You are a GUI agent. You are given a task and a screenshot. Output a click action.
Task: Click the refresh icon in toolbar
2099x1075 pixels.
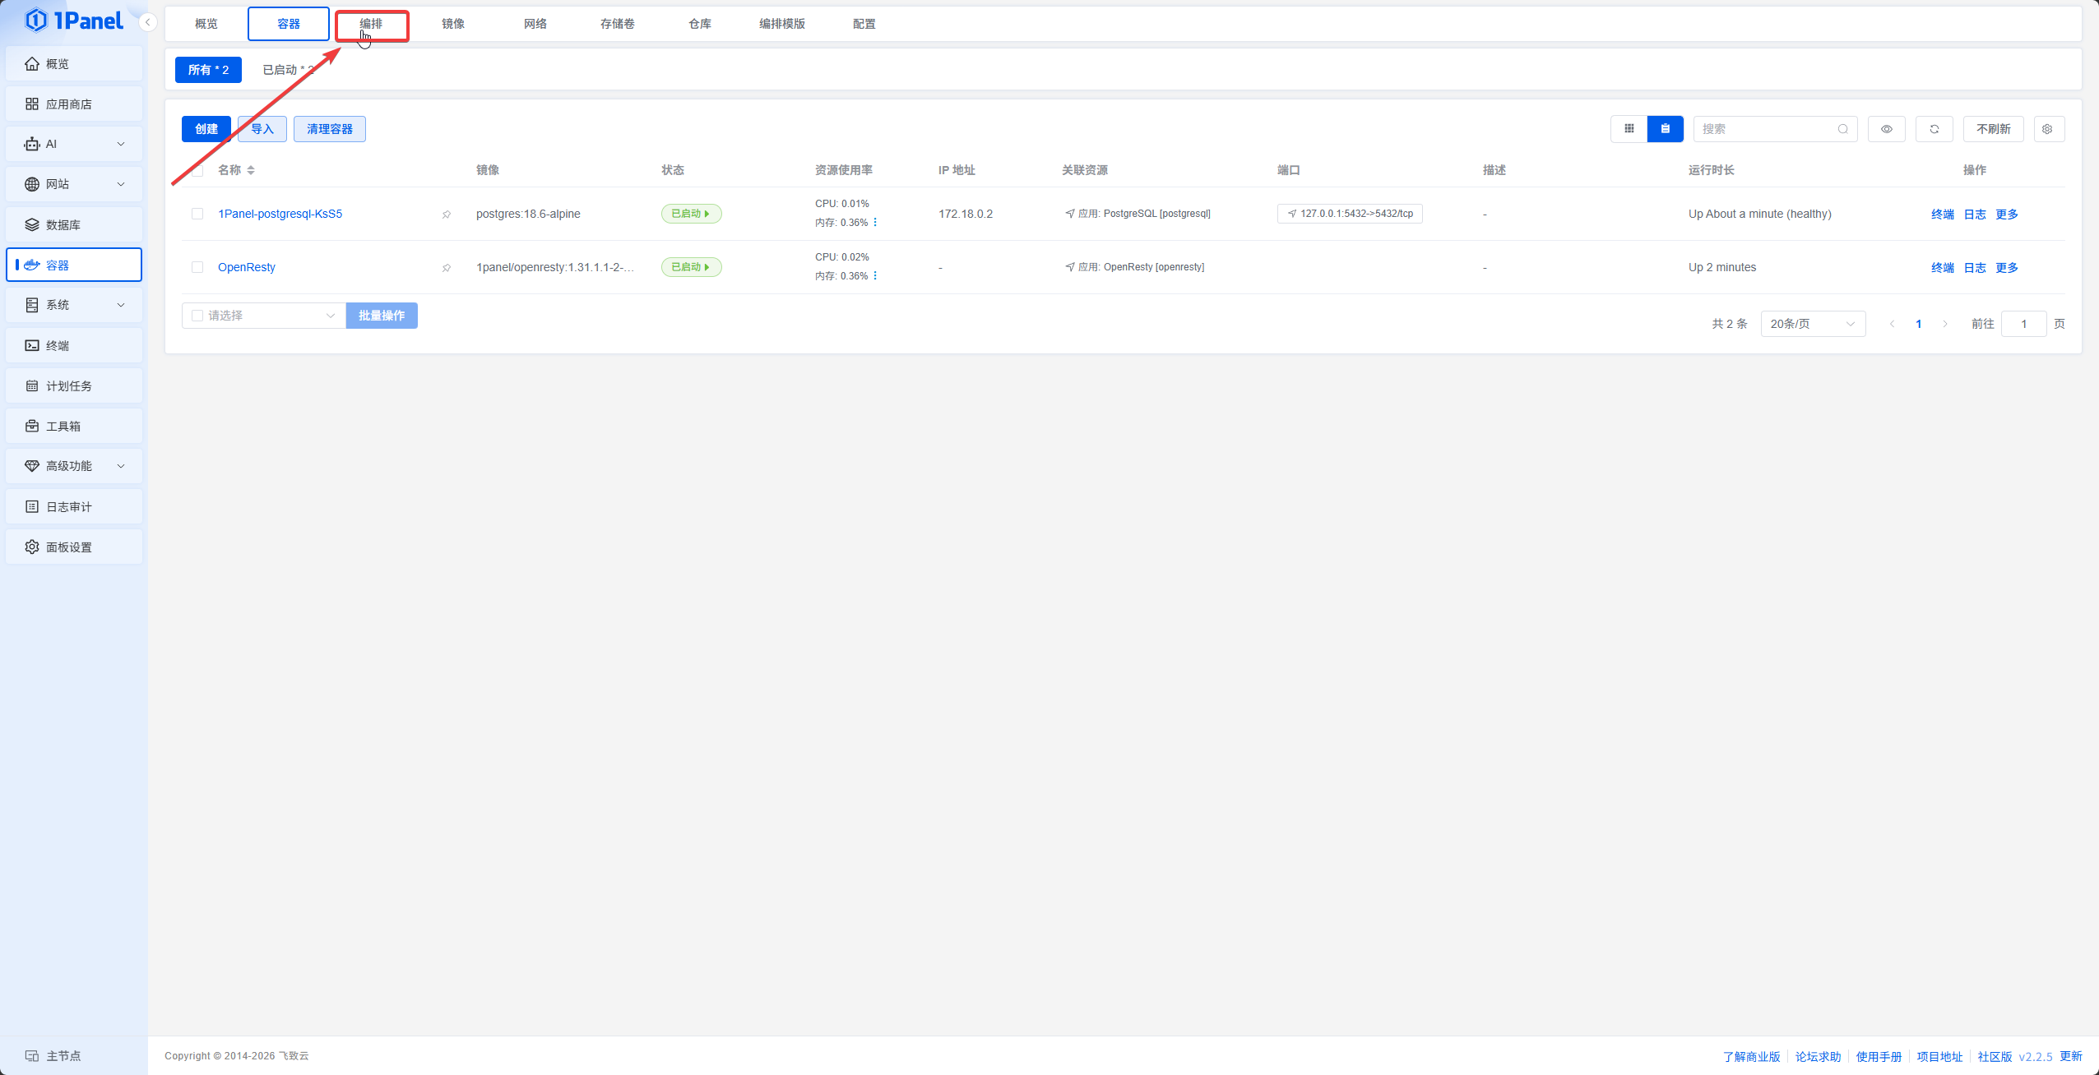1935,129
